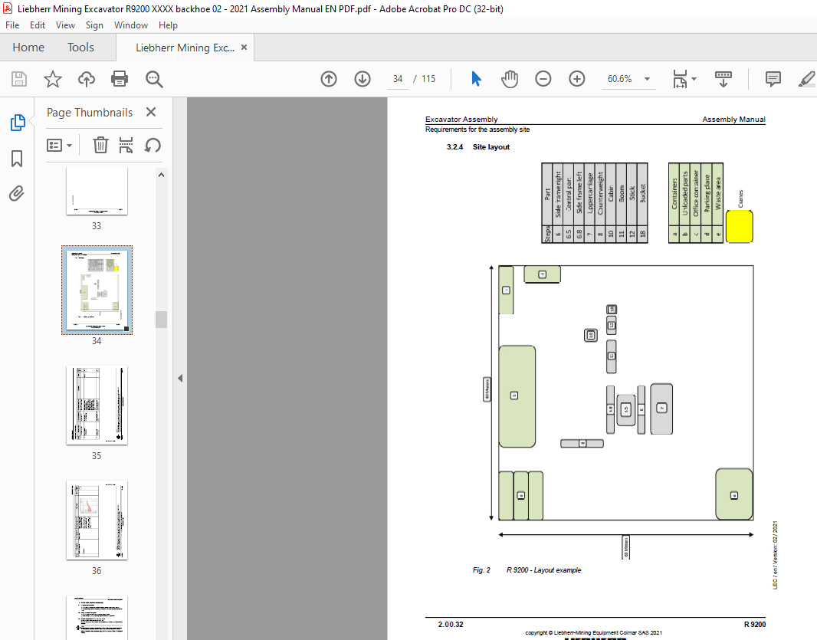Click the yellow Cranes swatch in legend
817x640 pixels.
tap(739, 227)
